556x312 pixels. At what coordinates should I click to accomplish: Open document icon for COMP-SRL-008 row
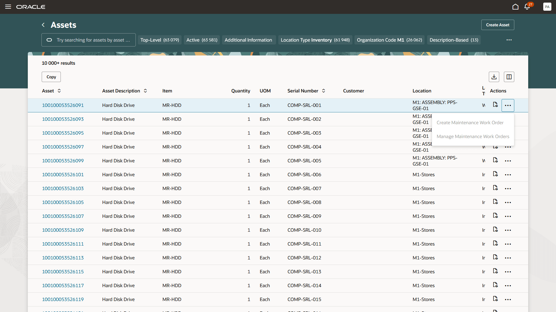(495, 202)
